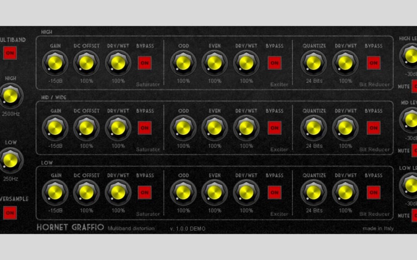Click the Low band Exciter Dry/Wet knob

click(x=246, y=193)
